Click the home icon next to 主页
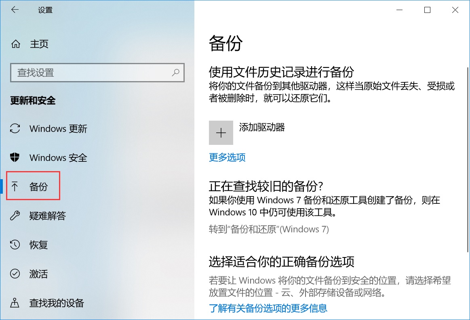The height and width of the screenshot is (320, 470). pyautogui.click(x=15, y=44)
